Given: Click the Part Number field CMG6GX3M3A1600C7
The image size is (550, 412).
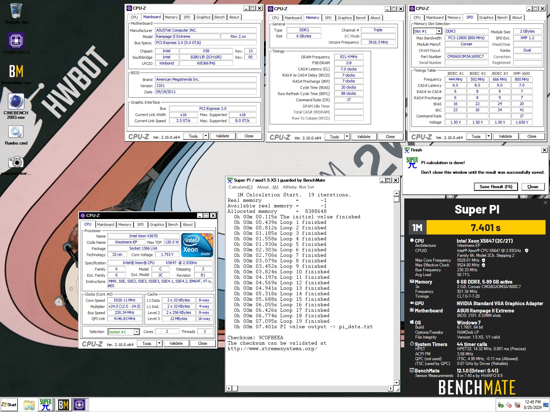Looking at the screenshot, I should pos(466,56).
